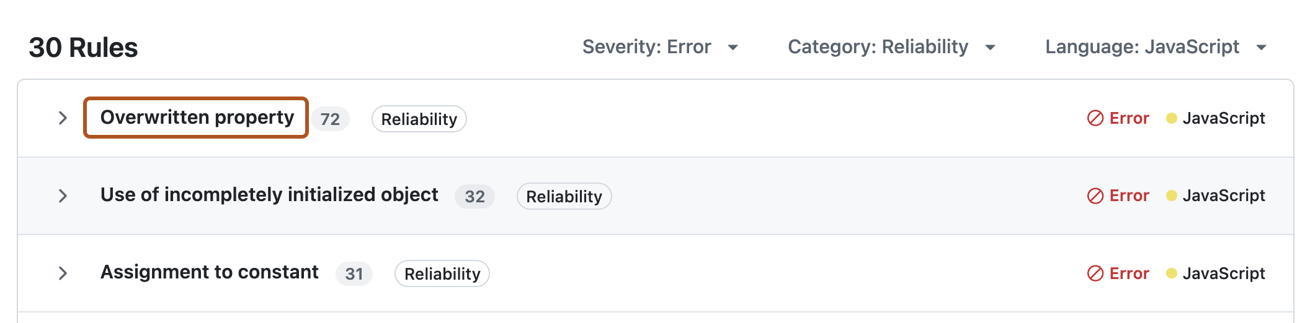Expand the Overwritten property rule row
The image size is (1310, 323).
63,118
